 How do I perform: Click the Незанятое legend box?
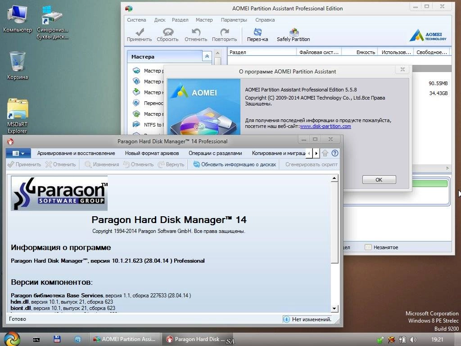[x=368, y=247]
